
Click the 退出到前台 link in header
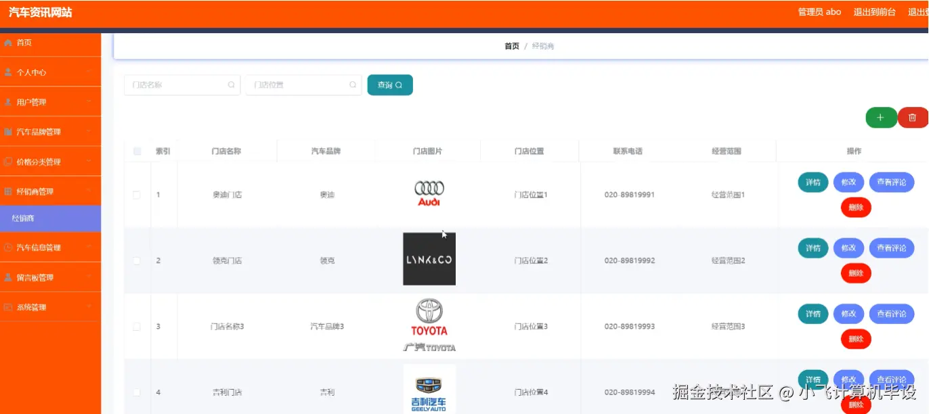(x=874, y=11)
